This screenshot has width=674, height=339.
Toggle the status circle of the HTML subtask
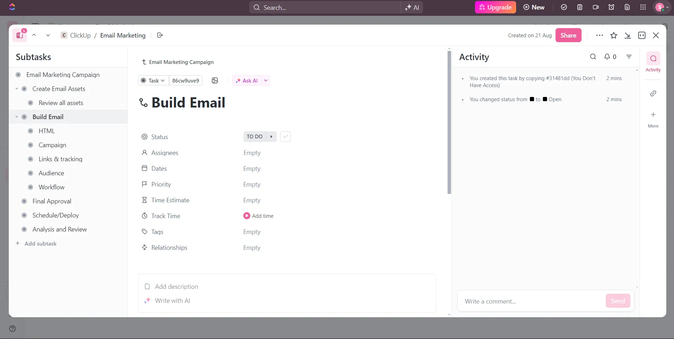pos(31,131)
